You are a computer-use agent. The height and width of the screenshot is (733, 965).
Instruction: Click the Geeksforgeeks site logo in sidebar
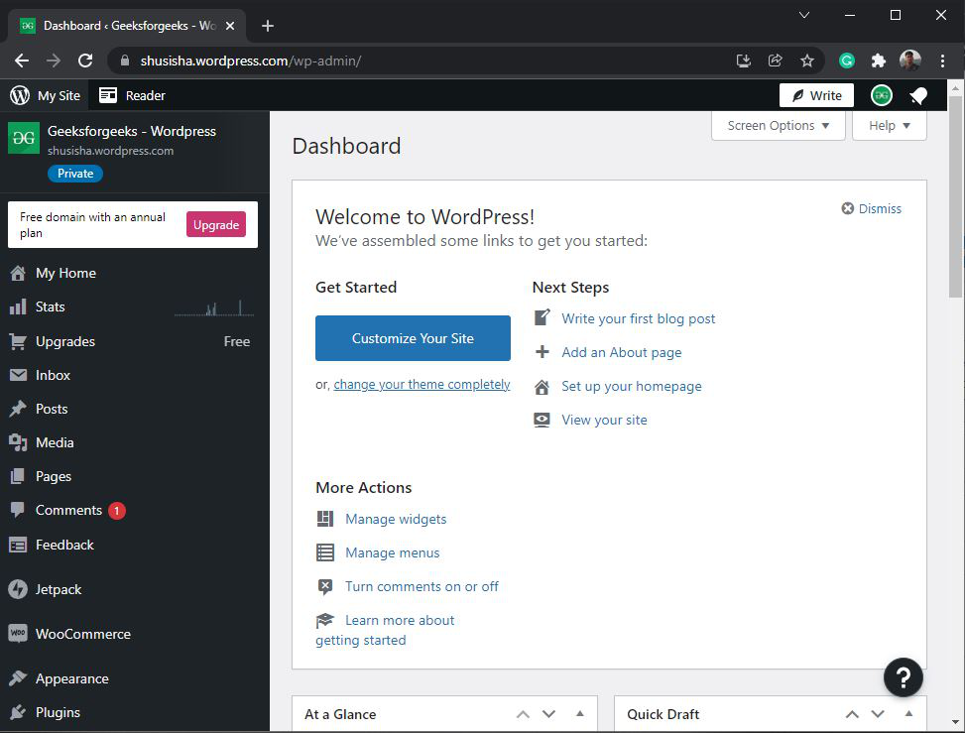click(24, 138)
